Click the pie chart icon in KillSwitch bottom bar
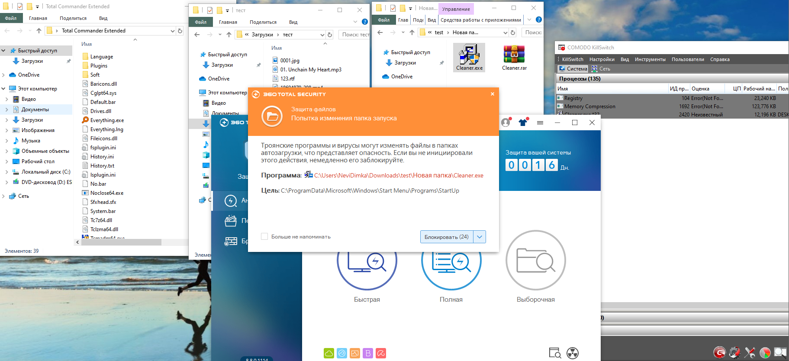The width and height of the screenshot is (789, 361). [x=765, y=353]
